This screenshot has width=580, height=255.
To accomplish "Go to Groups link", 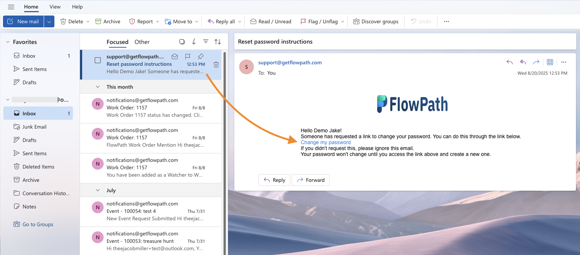I will click(x=33, y=224).
